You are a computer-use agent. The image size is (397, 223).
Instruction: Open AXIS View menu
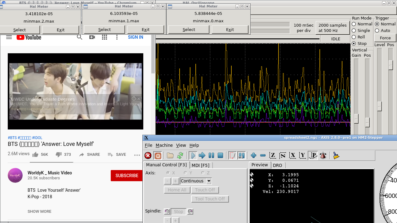coord(181,145)
